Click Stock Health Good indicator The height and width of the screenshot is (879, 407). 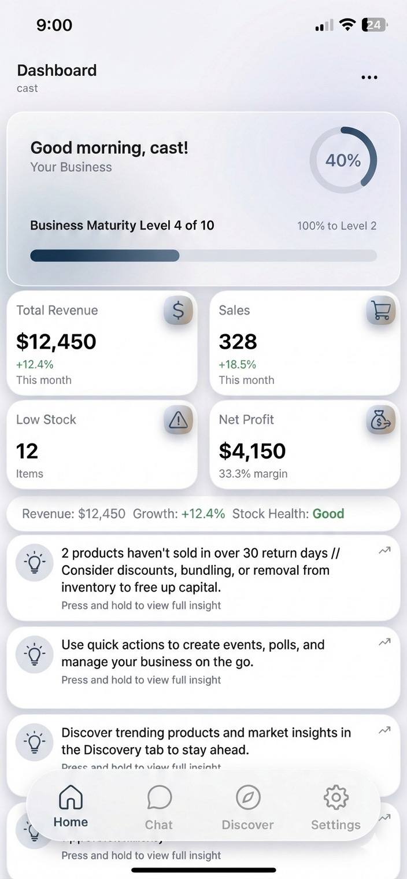(x=328, y=514)
